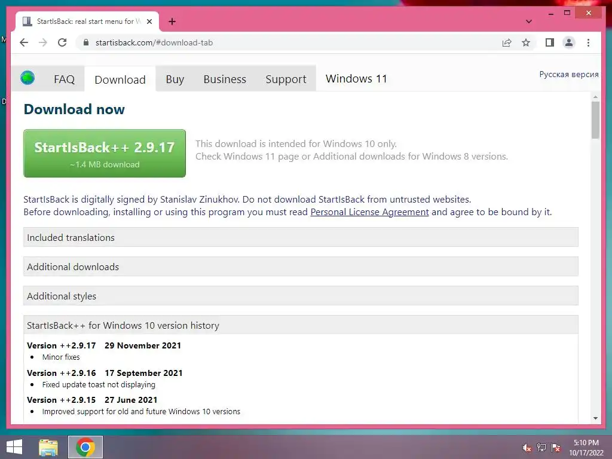
Task: Open the Windows Start button
Action: coord(14,447)
